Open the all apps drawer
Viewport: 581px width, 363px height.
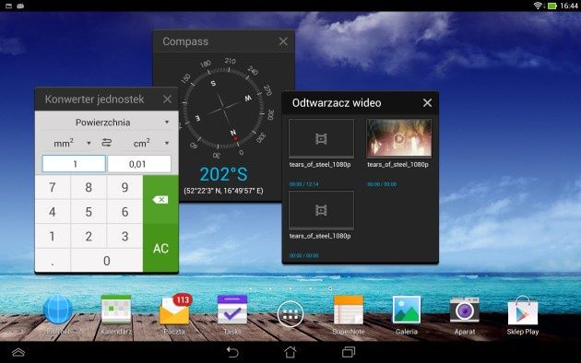[x=290, y=314]
